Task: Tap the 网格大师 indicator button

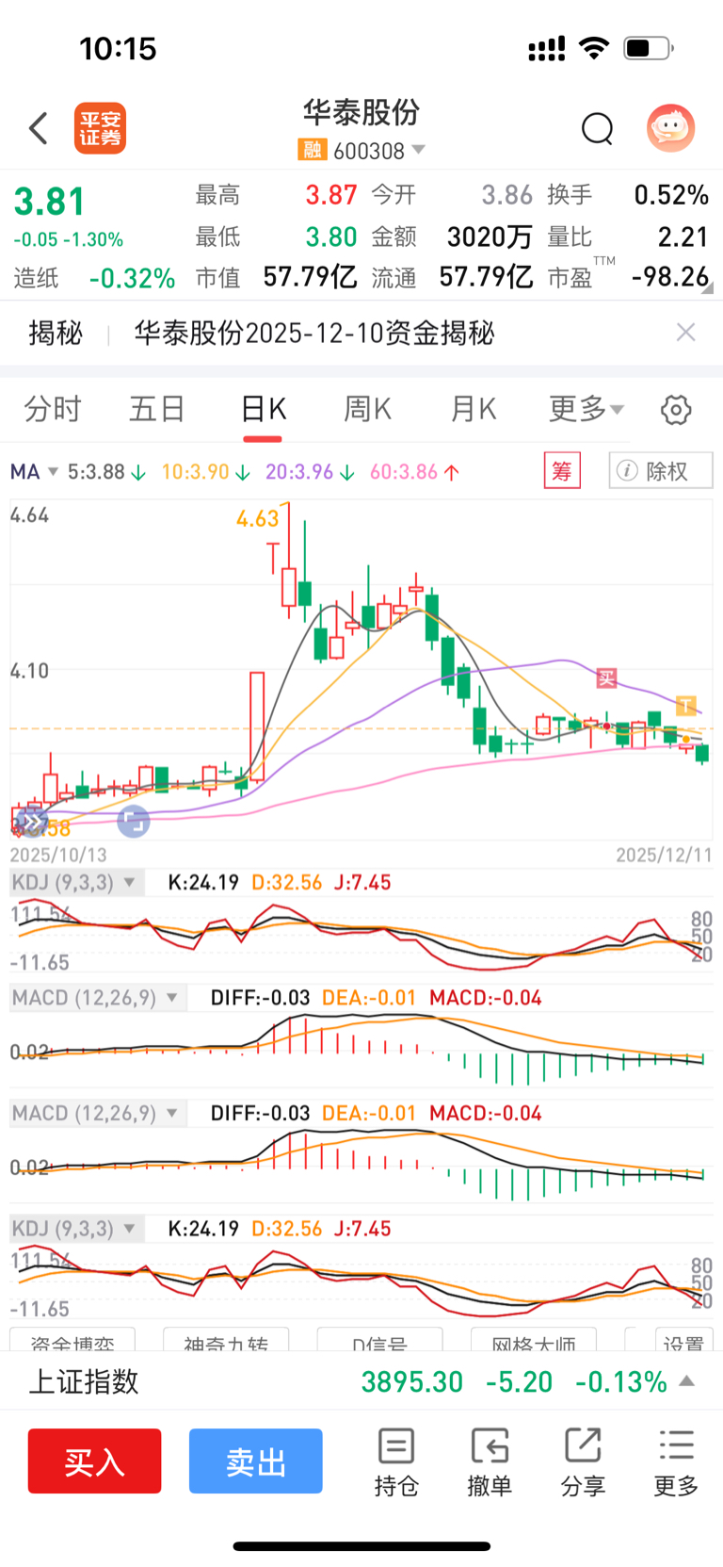Action: pyautogui.click(x=534, y=1340)
